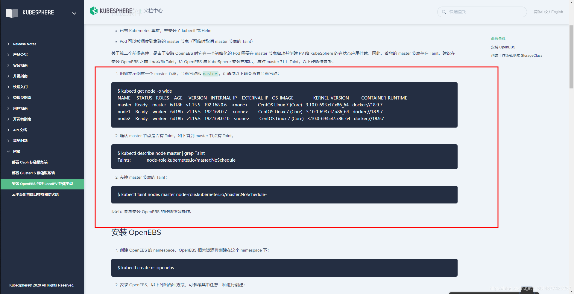
Task: Jump to 安装 OpenEBS in page outline
Action: pos(503,47)
